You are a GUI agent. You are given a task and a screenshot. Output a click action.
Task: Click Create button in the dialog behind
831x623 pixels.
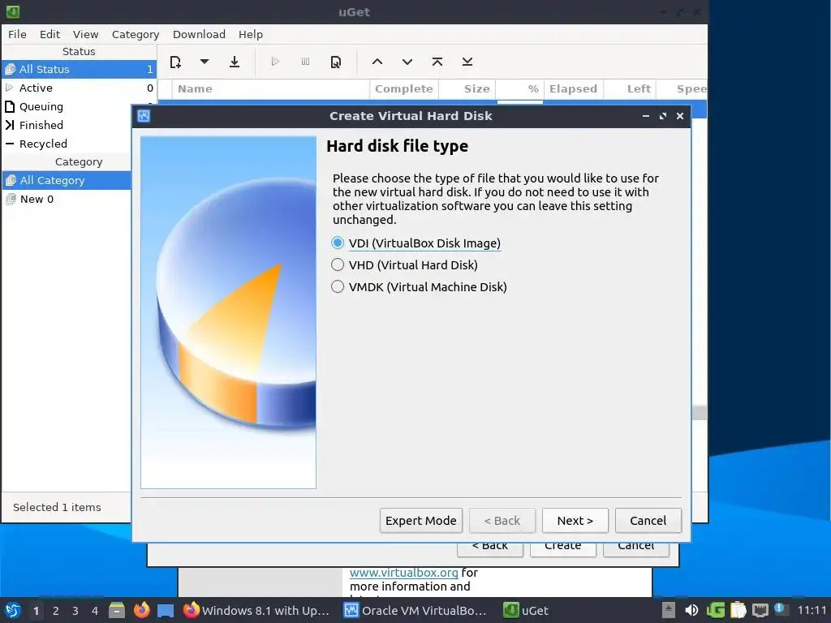(563, 548)
